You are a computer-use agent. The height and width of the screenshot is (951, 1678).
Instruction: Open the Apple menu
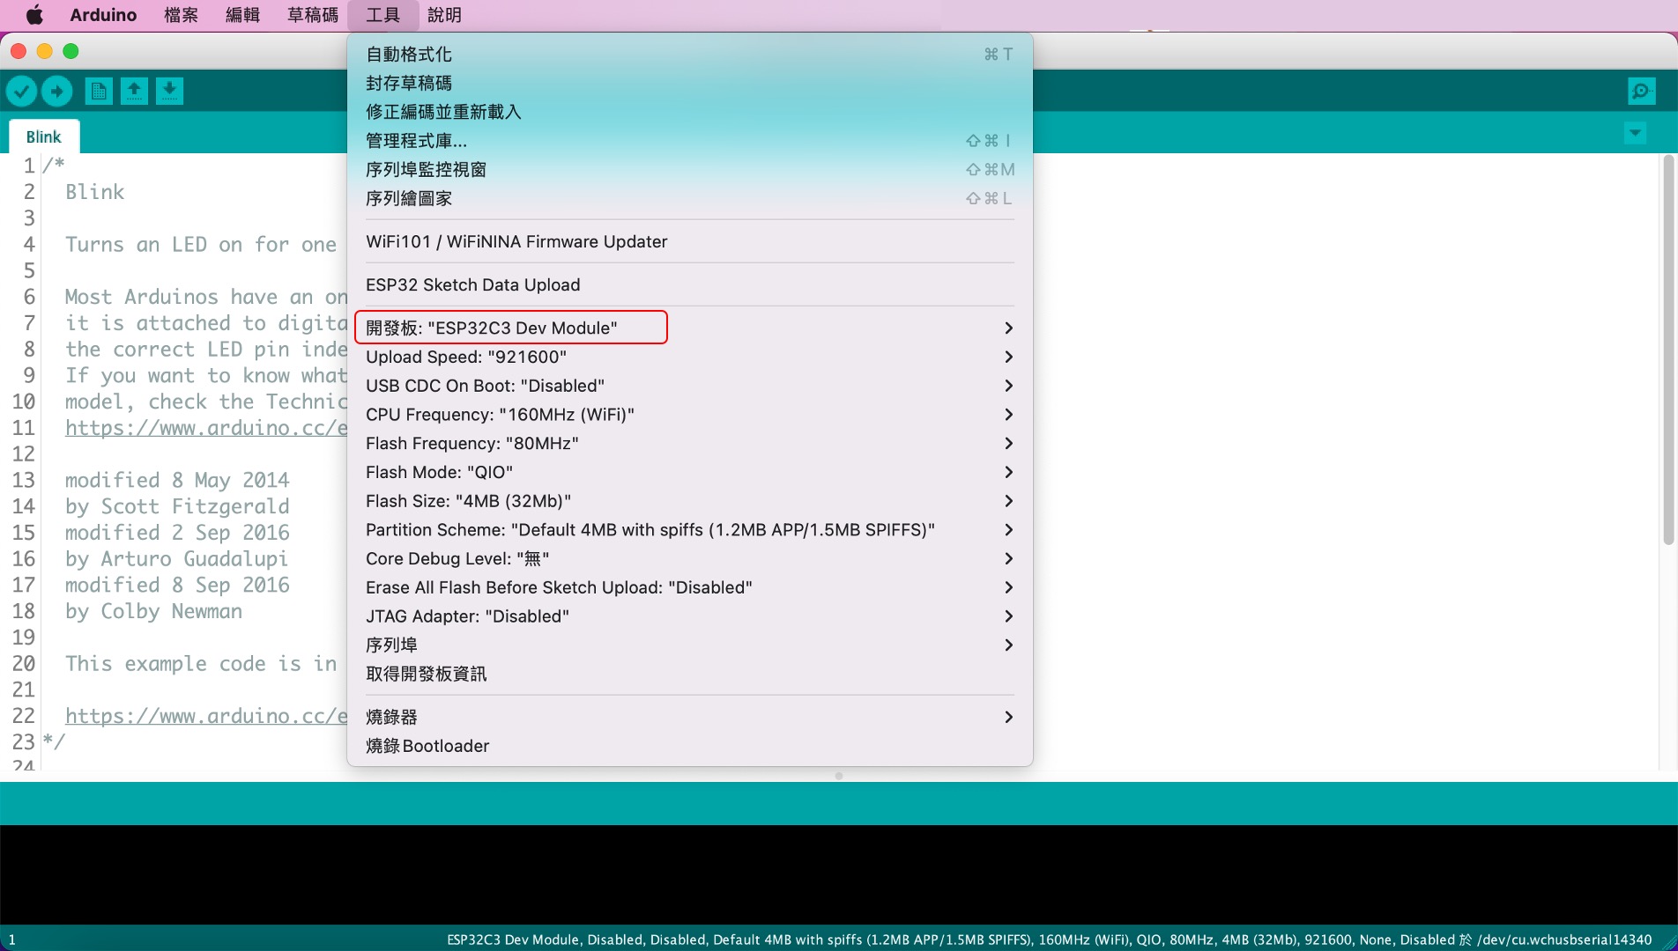[33, 15]
